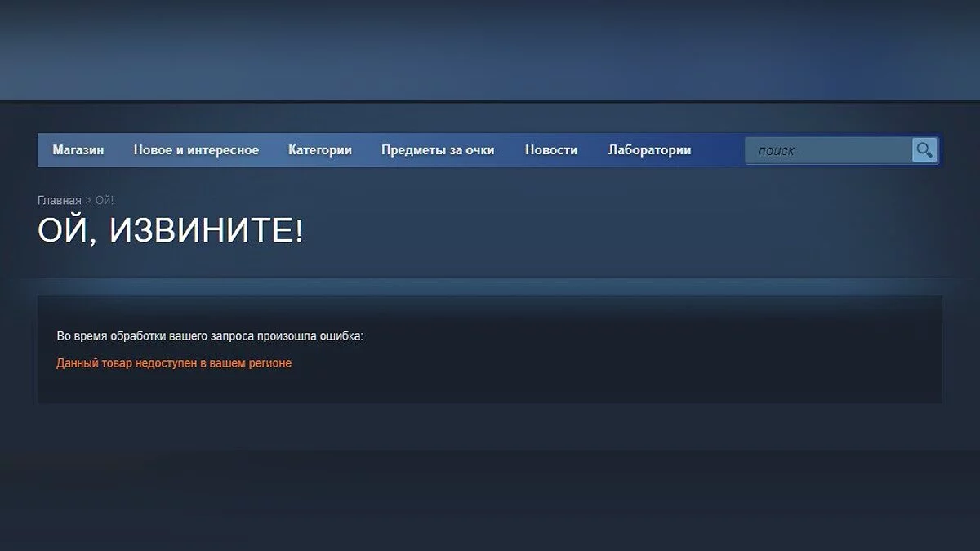Screen dimensions: 980x551
Task: Click the text Во время обработки вашего запроса
Action: pyautogui.click(x=156, y=336)
